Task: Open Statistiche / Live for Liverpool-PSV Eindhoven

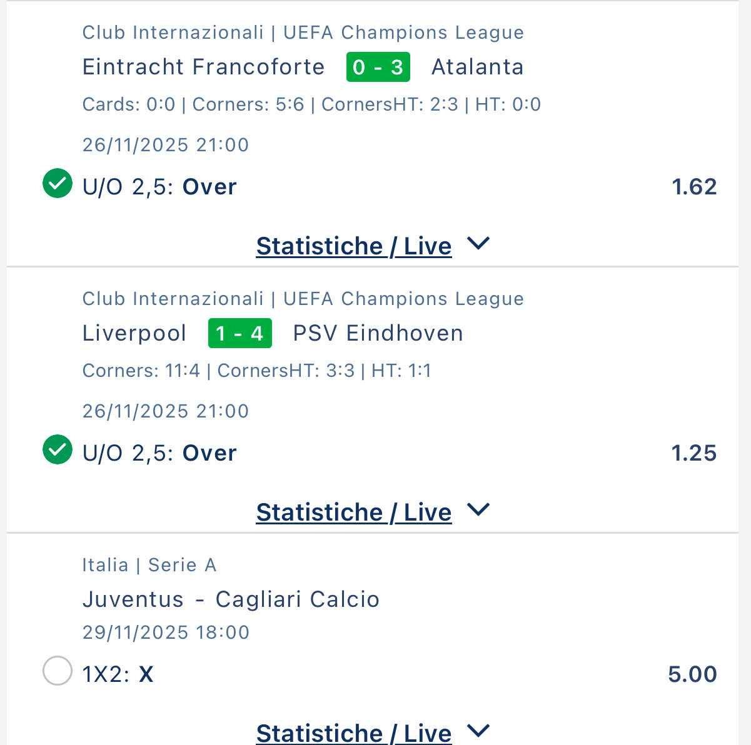Action: click(x=353, y=512)
